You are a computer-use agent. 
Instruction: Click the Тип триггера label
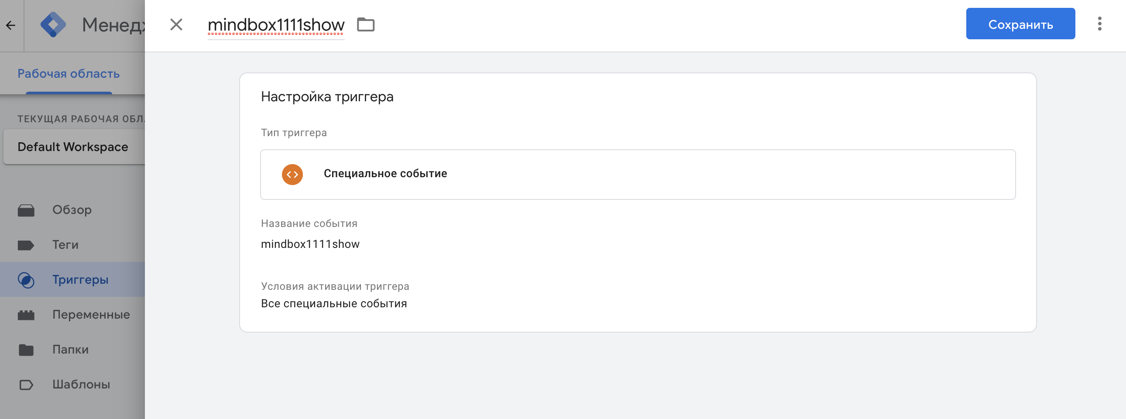click(x=294, y=133)
